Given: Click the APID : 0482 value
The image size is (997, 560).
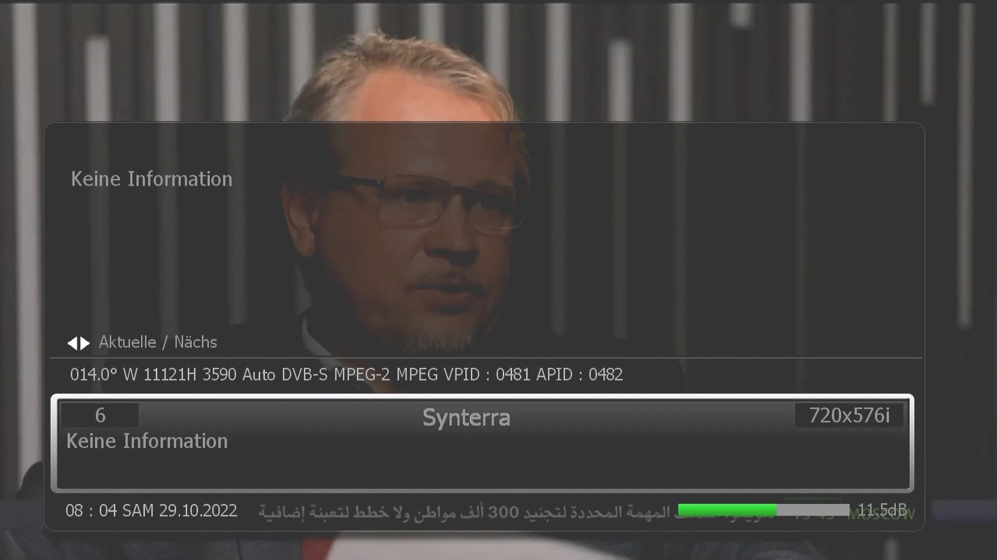Looking at the screenshot, I should click(x=580, y=374).
